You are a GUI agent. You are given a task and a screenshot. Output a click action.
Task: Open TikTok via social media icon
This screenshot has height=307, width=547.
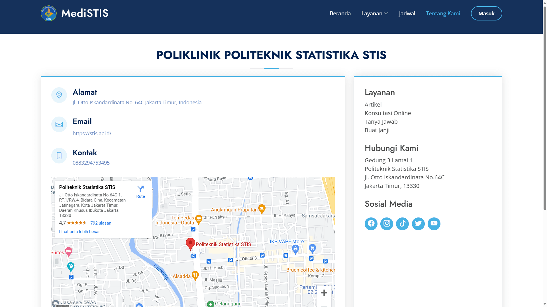[402, 224]
